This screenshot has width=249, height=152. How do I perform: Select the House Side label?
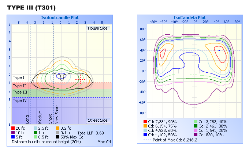pyautogui.click(x=97, y=28)
